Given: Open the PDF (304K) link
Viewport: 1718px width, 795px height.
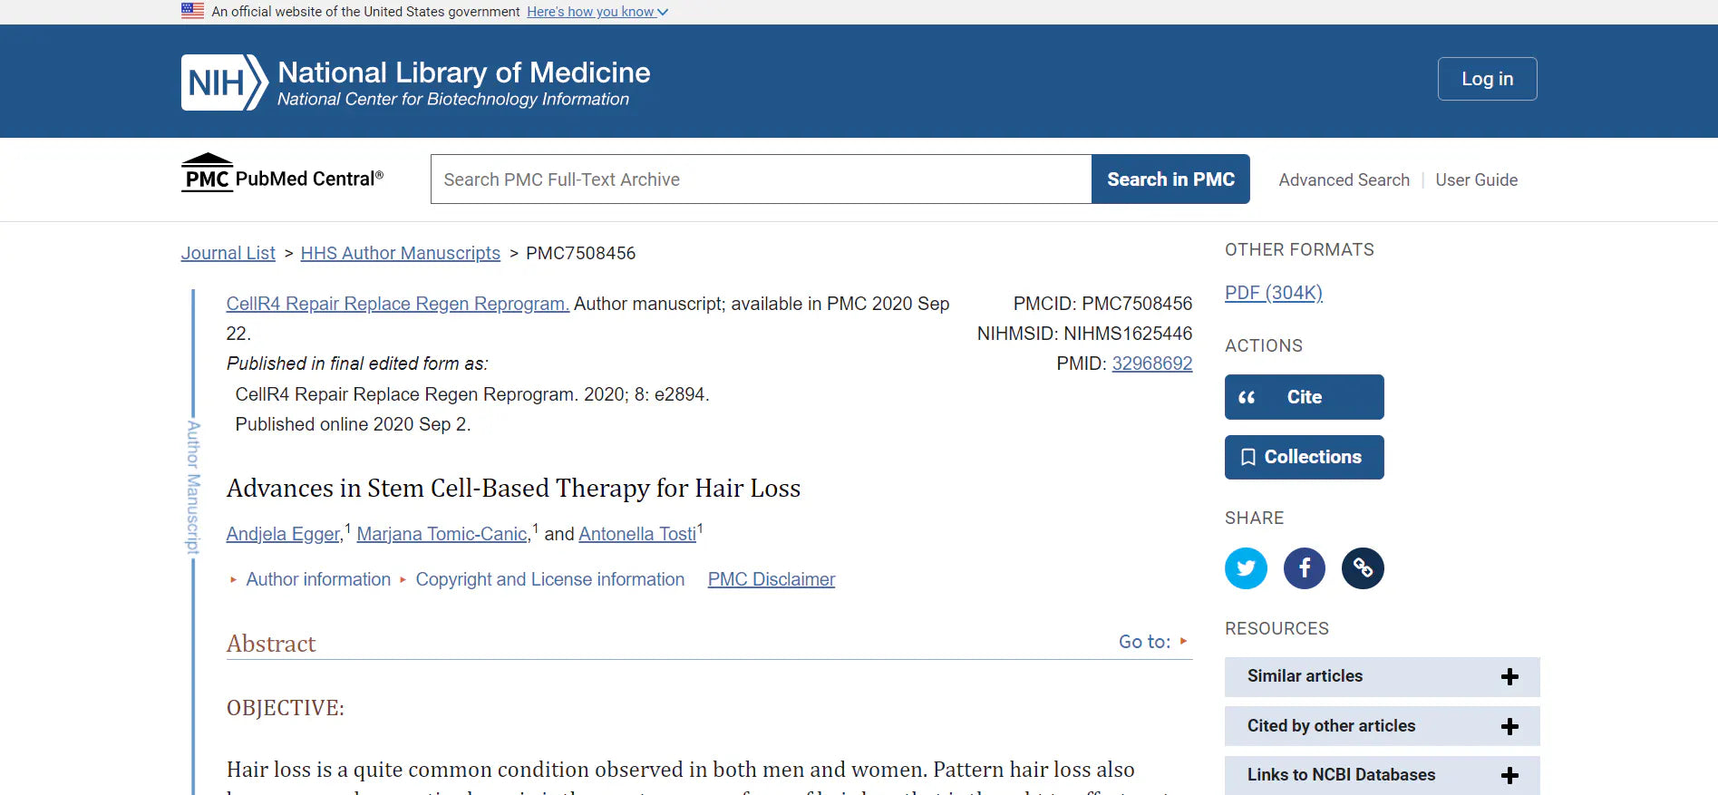Looking at the screenshot, I should (1273, 293).
